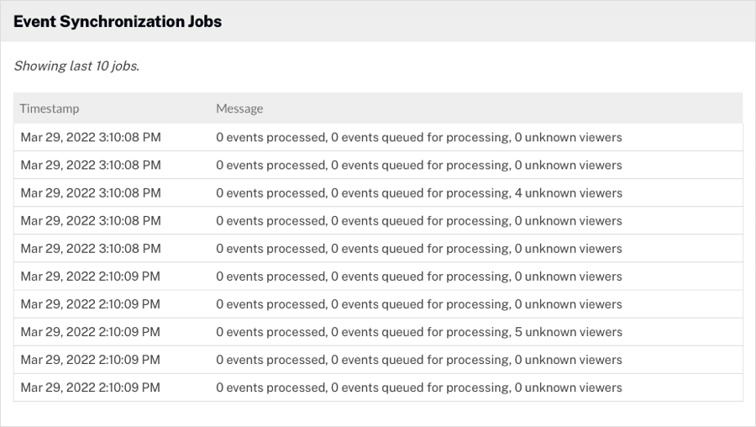
Task: Select the message with 4 unknown viewers
Action: click(418, 193)
